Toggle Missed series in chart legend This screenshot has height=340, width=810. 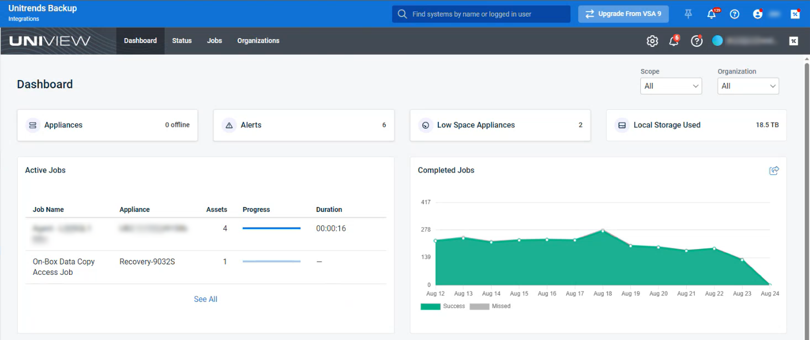click(x=490, y=306)
